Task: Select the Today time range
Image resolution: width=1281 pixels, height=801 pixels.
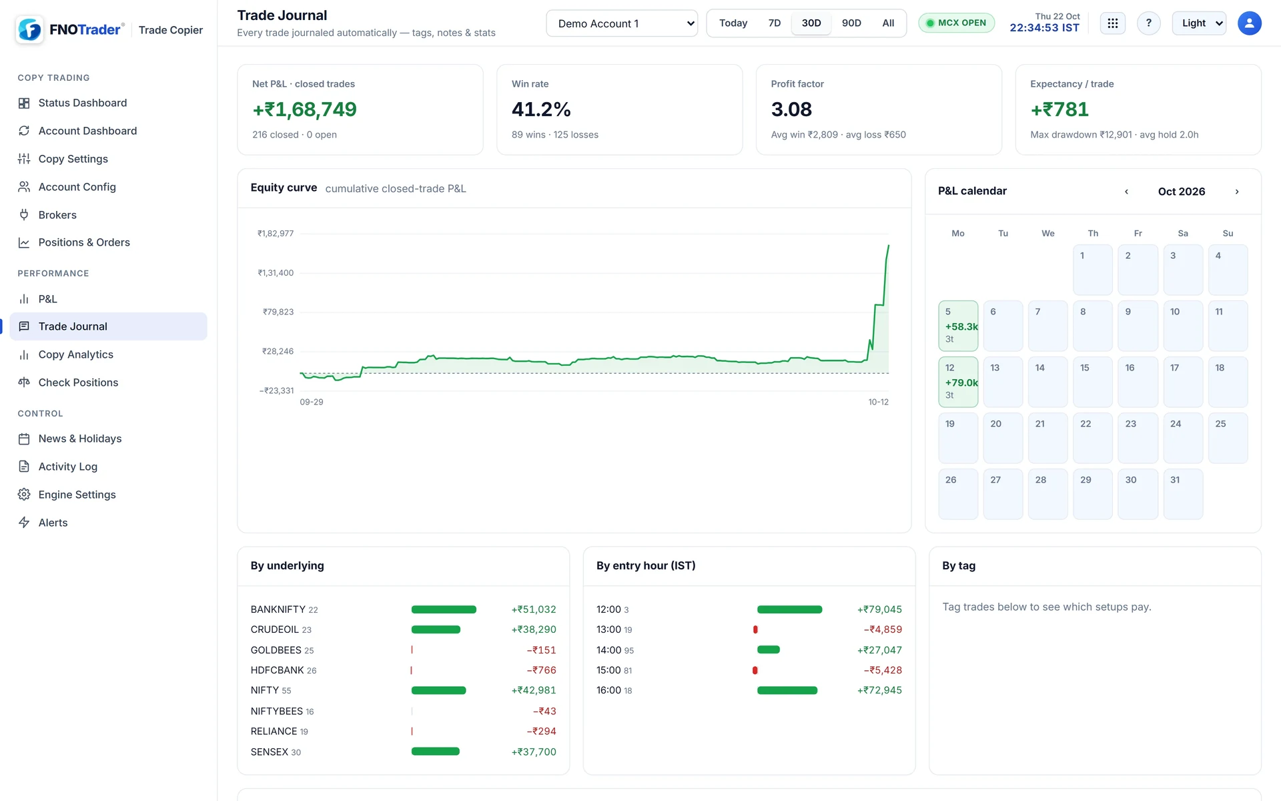Action: pos(733,23)
